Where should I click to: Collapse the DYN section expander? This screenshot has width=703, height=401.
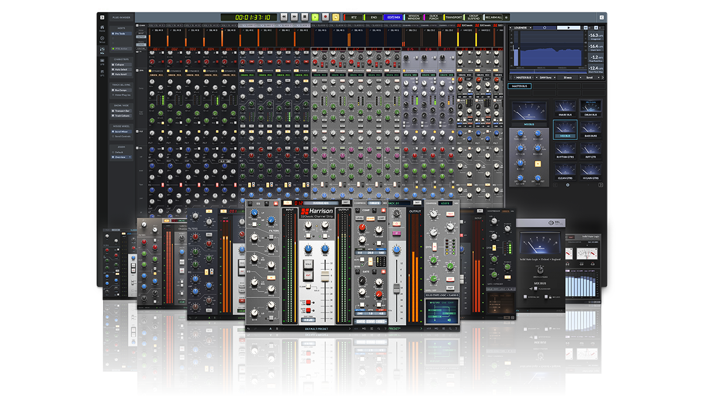click(137, 70)
